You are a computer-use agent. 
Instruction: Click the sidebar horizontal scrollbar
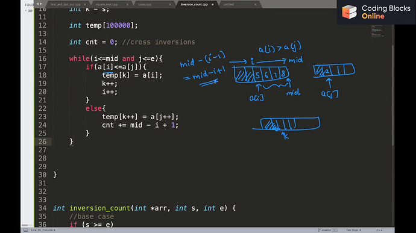[25, 225]
